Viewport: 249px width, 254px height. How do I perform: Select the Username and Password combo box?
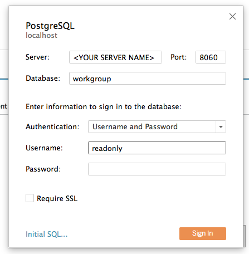[157, 127]
